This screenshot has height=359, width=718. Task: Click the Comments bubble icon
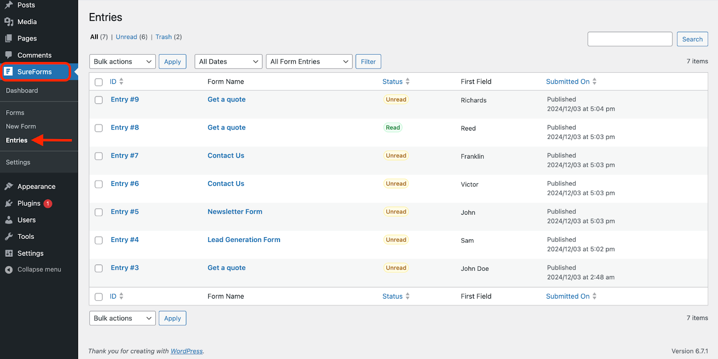click(9, 55)
